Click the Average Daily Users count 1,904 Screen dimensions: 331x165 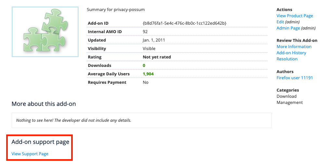point(148,74)
